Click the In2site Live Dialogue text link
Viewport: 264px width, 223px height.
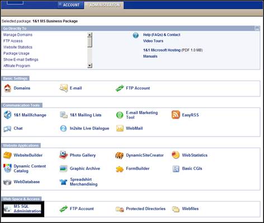[x=89, y=128]
